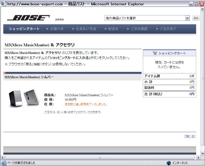Click the browser back-button warning note
The height and width of the screenshot is (166, 205).
coord(45,64)
